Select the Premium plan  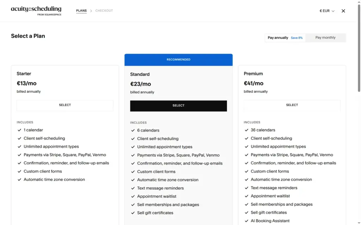pos(292,105)
